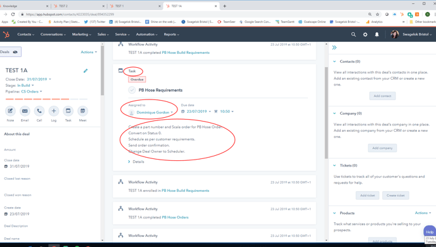Change task time 10:50
The width and height of the screenshot is (436, 247).
pos(227,111)
